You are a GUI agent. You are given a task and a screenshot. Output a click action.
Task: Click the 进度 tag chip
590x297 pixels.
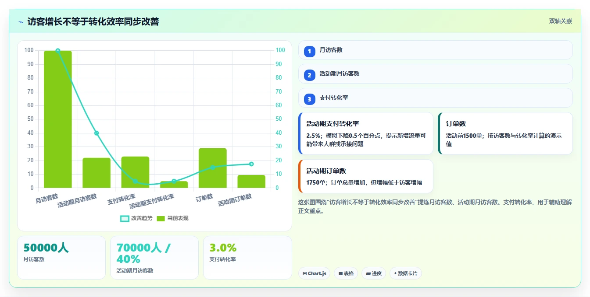point(374,273)
